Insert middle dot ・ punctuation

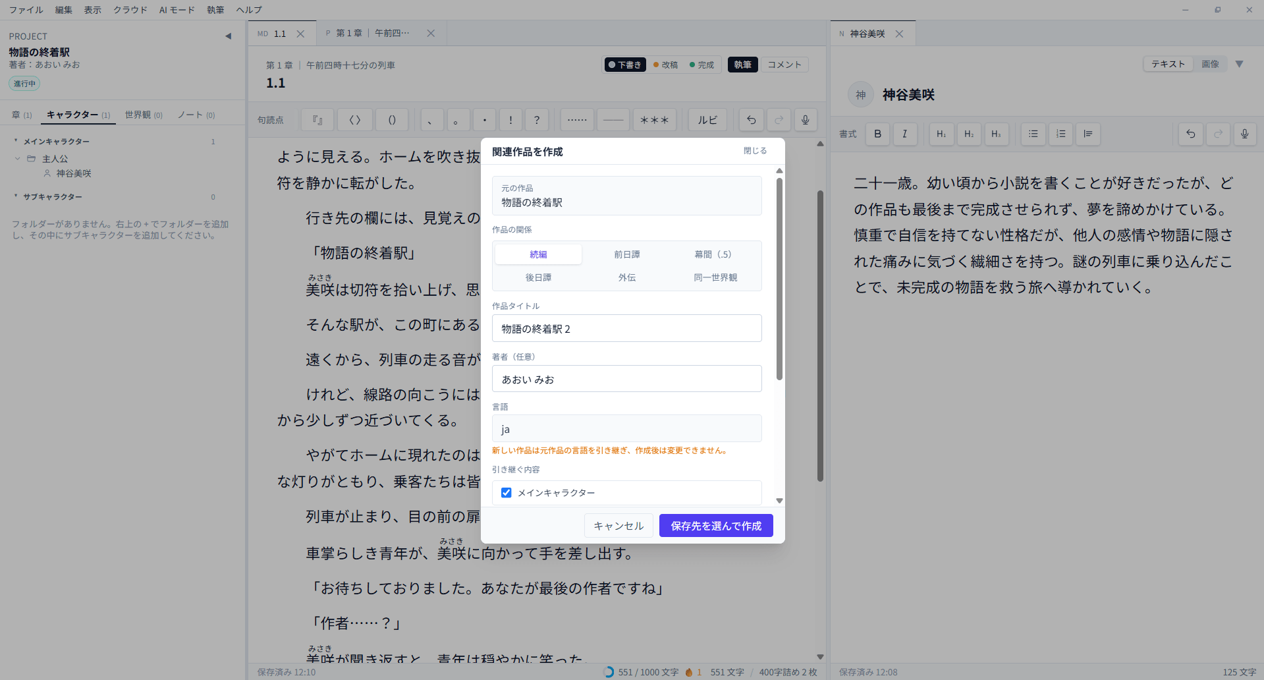click(x=485, y=120)
